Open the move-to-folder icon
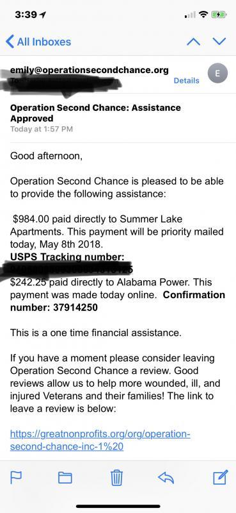The width and height of the screenshot is (236, 513). [65, 478]
